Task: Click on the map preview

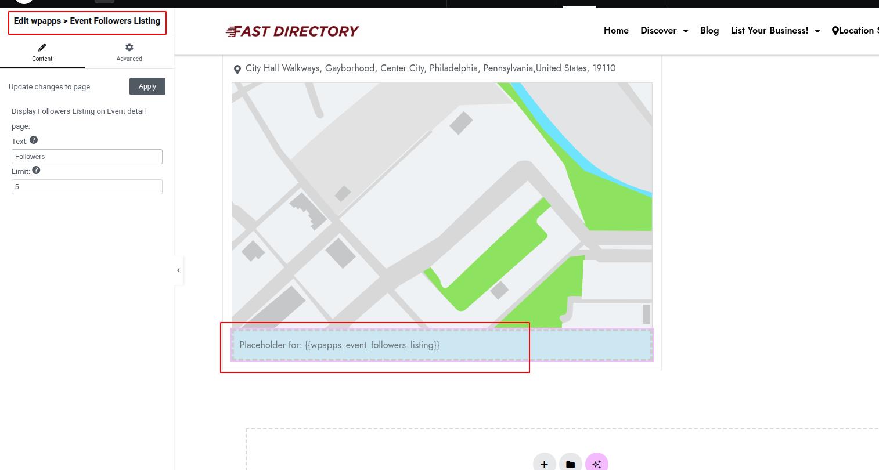Action: [x=441, y=203]
